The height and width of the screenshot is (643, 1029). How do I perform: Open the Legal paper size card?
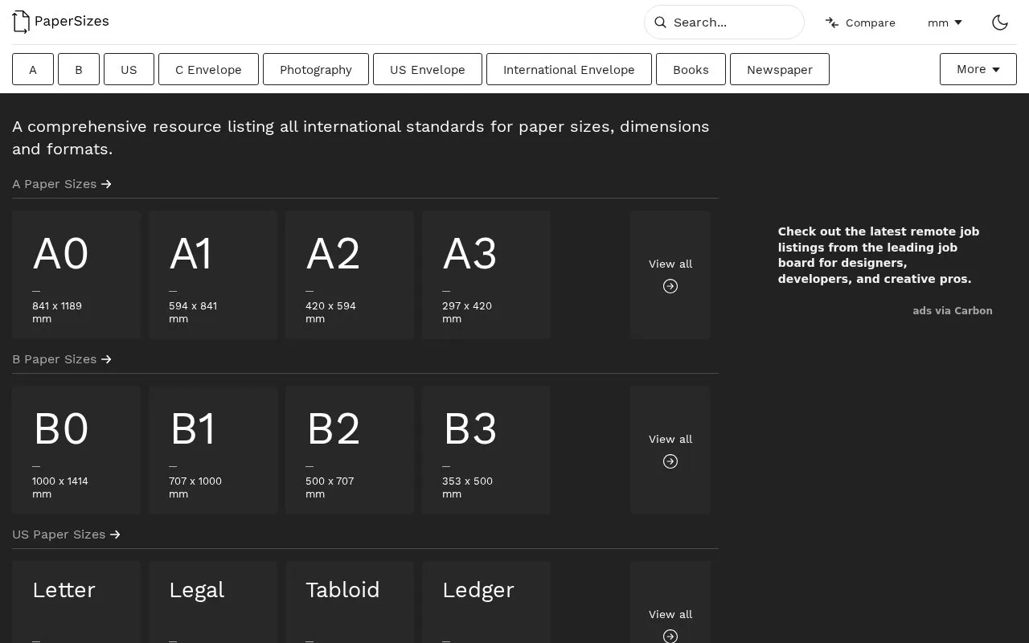(x=213, y=602)
